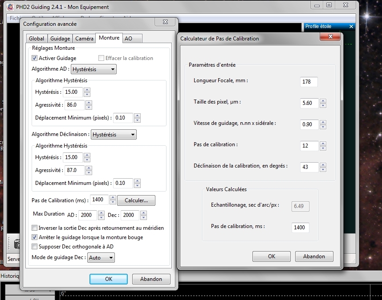
Task: Decrease Dec Agressivité with down arrow
Action: (89, 172)
